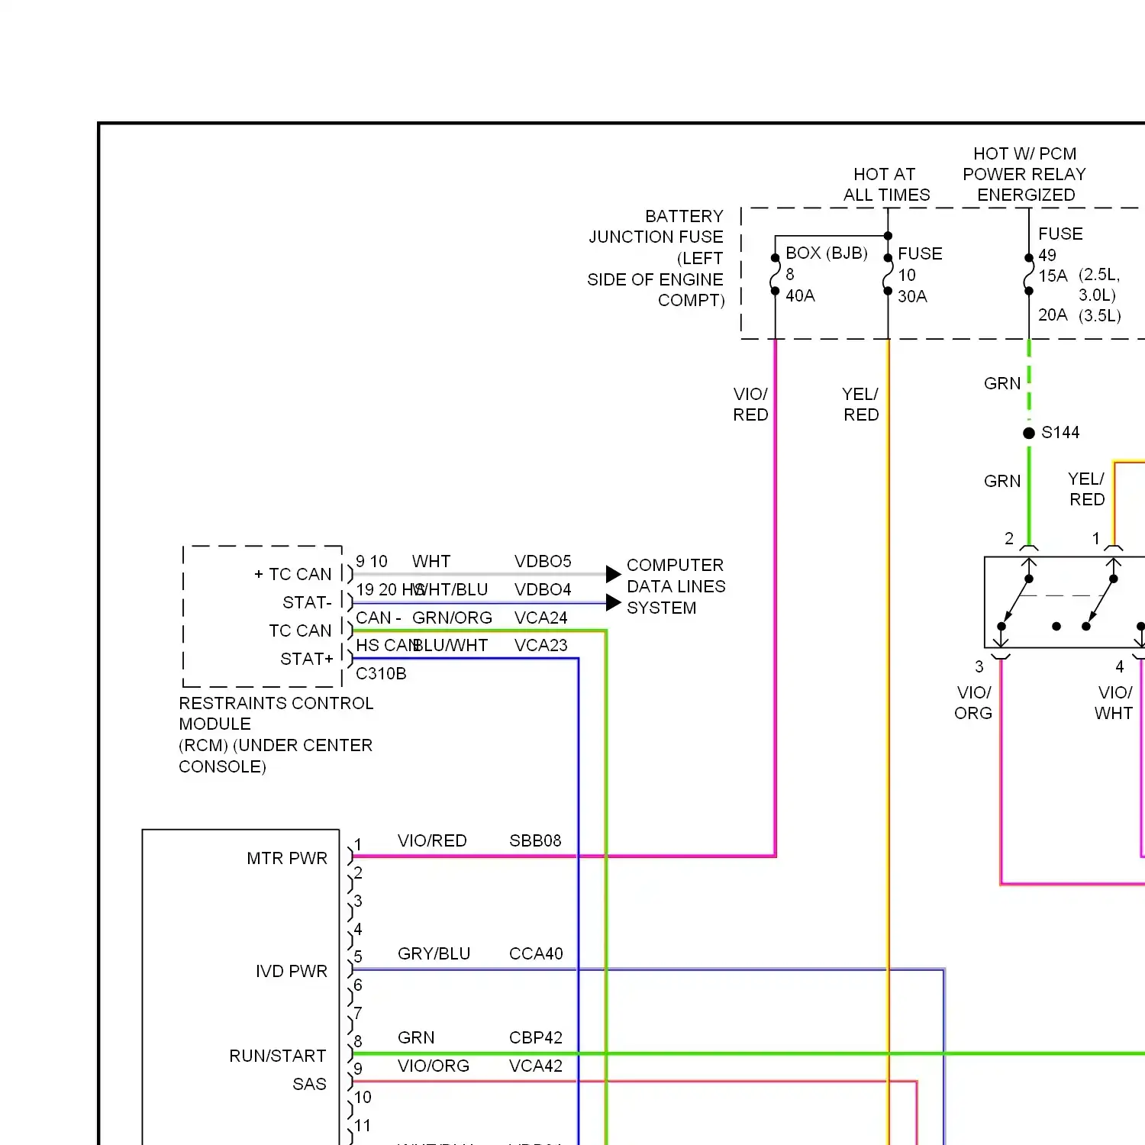Image resolution: width=1145 pixels, height=1145 pixels.
Task: Select connector label C310B
Action: point(381,673)
